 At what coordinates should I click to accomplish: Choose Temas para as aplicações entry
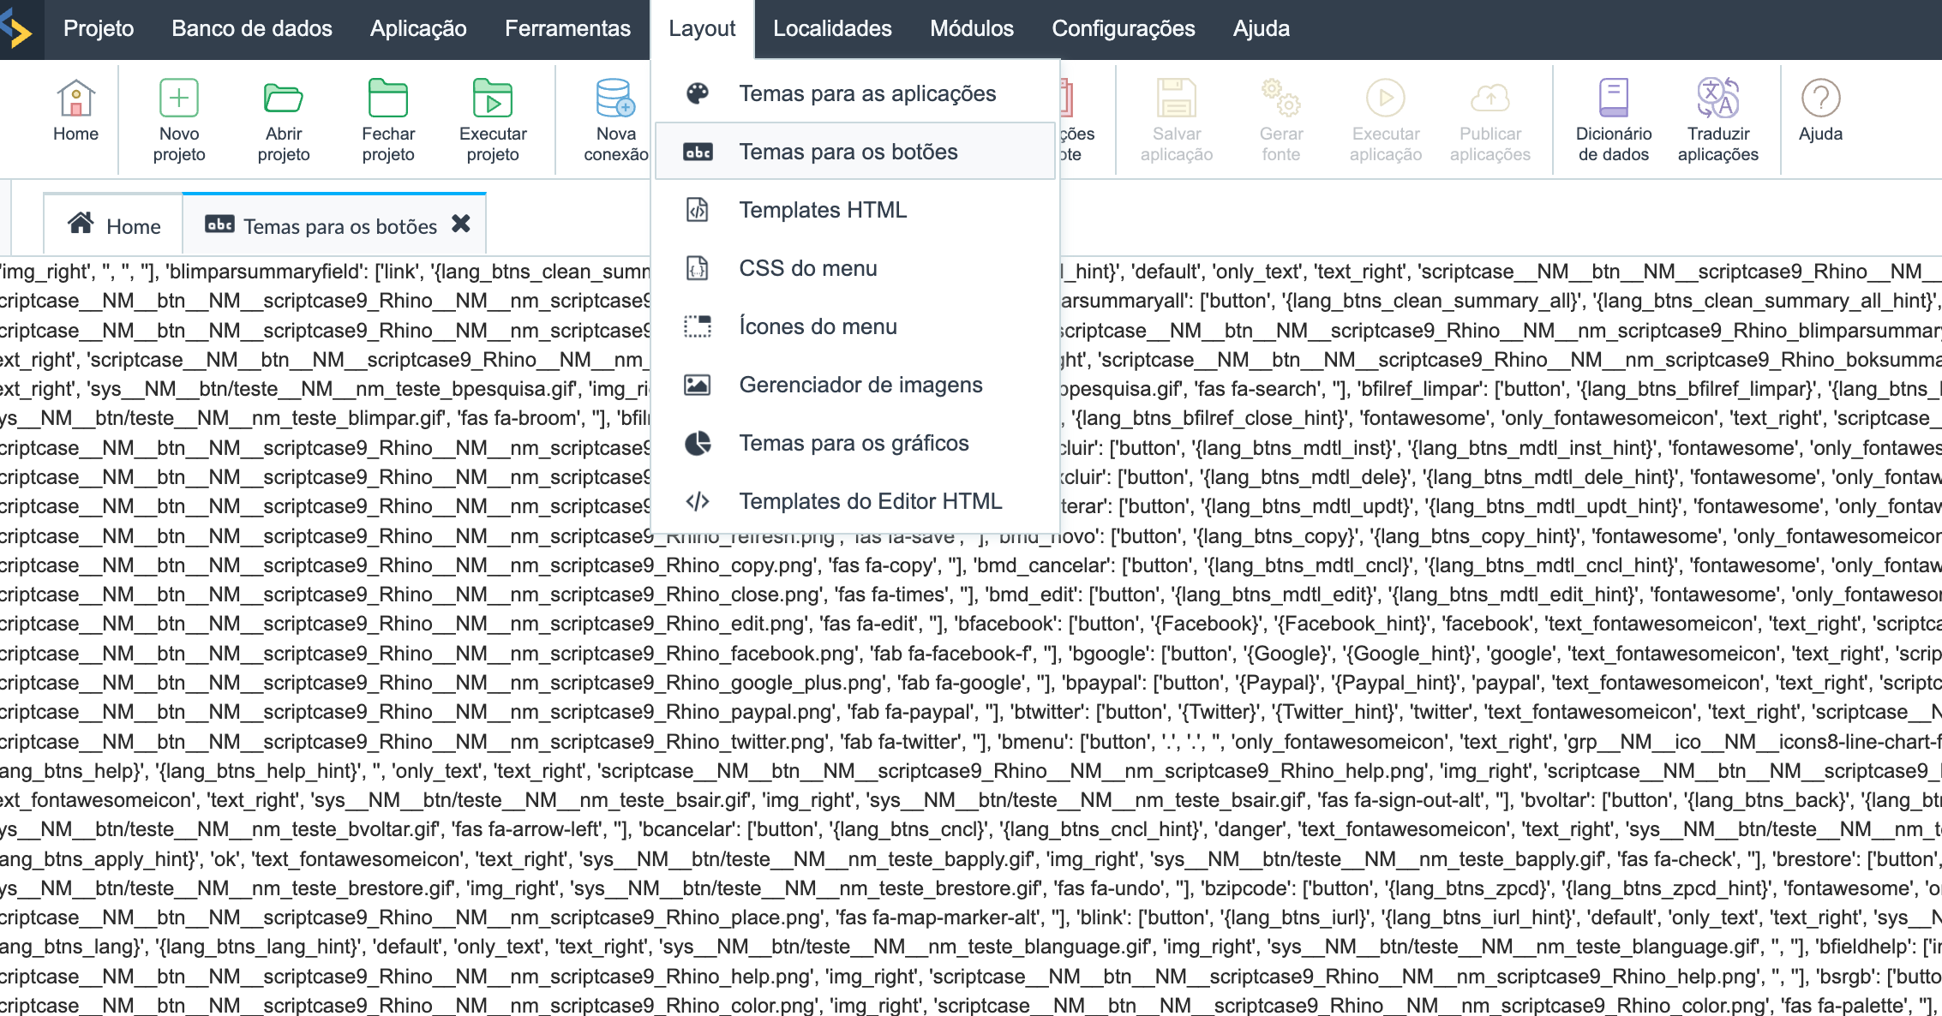pyautogui.click(x=855, y=93)
